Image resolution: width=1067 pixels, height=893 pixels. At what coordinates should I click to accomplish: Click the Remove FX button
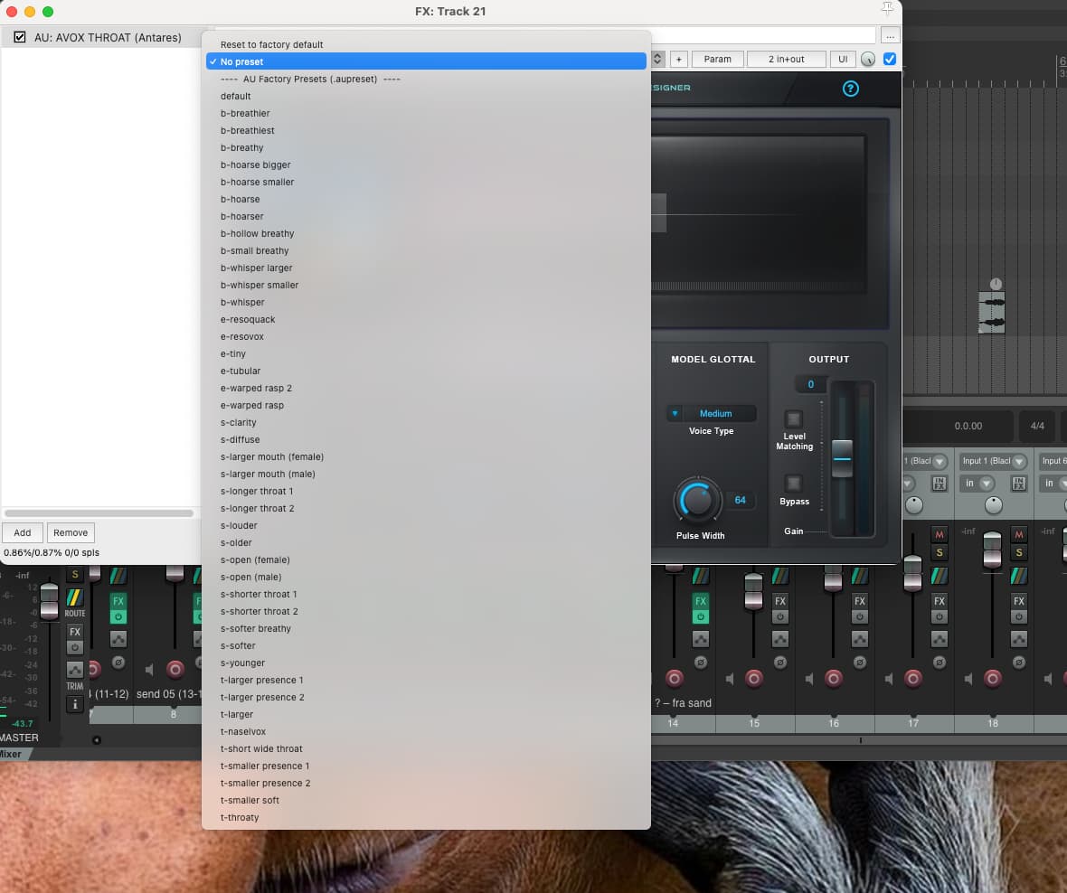pyautogui.click(x=71, y=532)
